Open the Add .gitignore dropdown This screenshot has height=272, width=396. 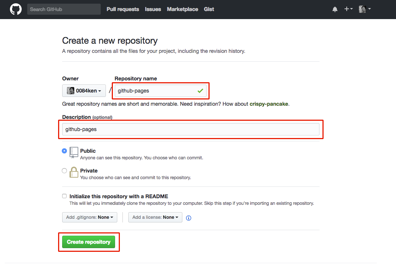pyautogui.click(x=89, y=217)
